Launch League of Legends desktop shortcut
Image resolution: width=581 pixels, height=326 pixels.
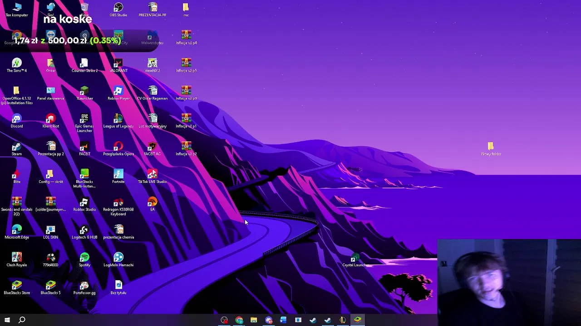118,120
